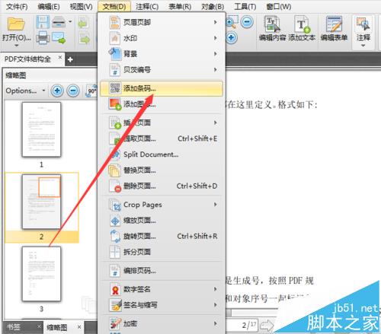Open the scanner dropdown arrow

point(70,22)
